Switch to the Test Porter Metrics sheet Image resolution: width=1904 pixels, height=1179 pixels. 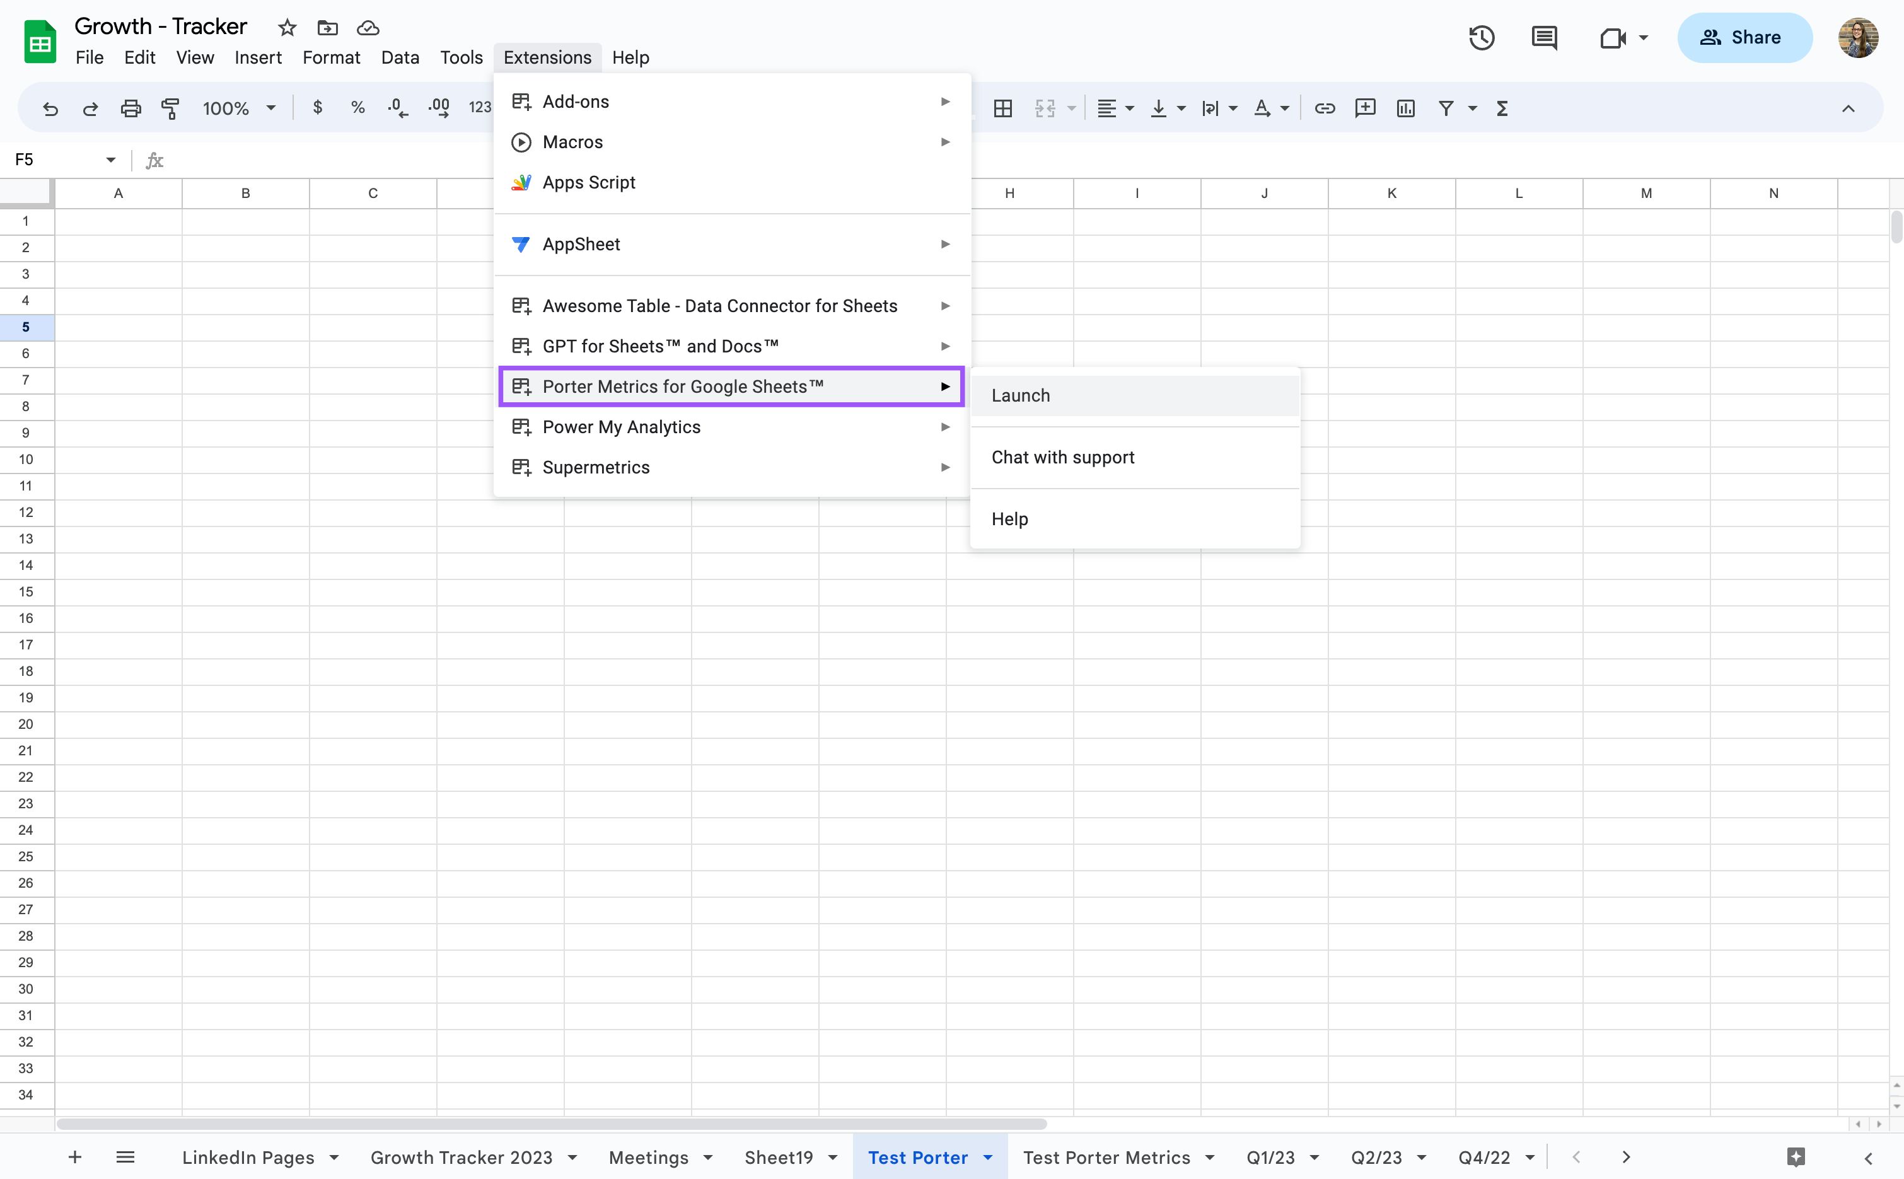click(1106, 1157)
